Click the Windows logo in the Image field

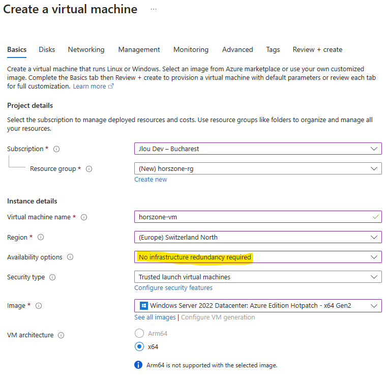pos(143,306)
